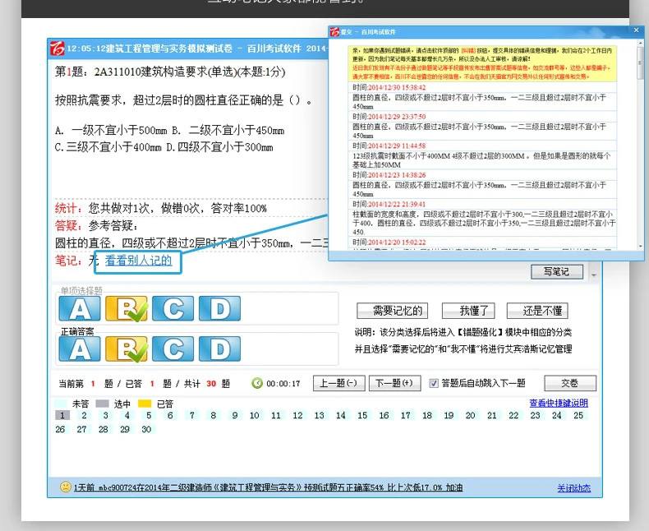Viewport: 649px width, 531px height.
Task: Click note timestamp 2014/12/22 21:39:41
Action: [x=397, y=204]
